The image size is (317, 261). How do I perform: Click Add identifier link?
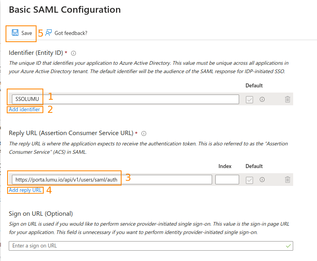click(x=24, y=109)
